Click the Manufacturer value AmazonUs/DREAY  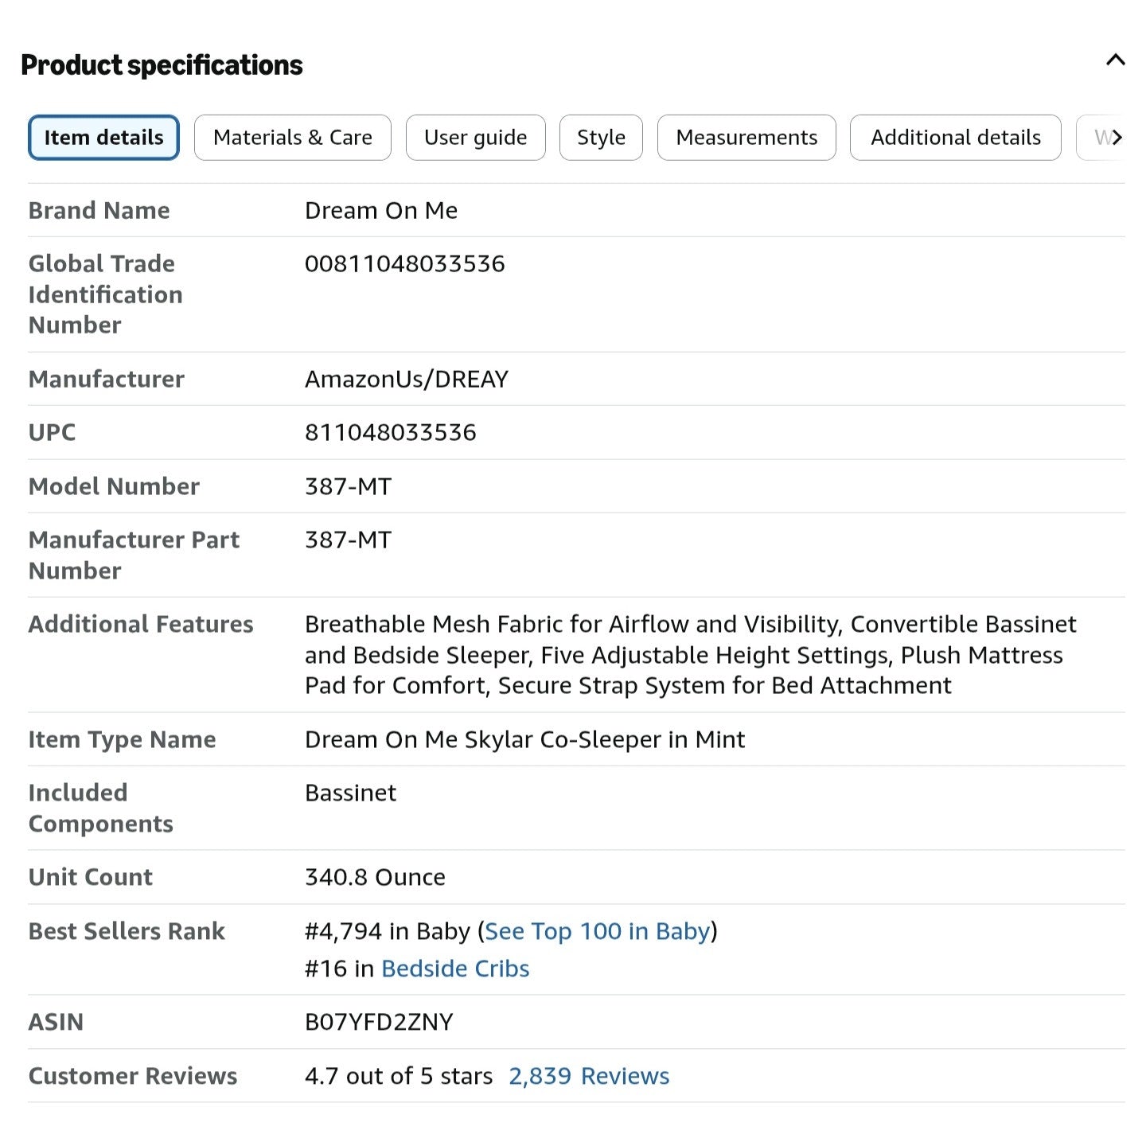407,379
